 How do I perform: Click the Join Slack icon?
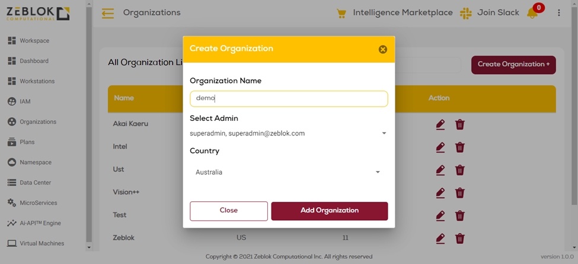[x=466, y=13]
